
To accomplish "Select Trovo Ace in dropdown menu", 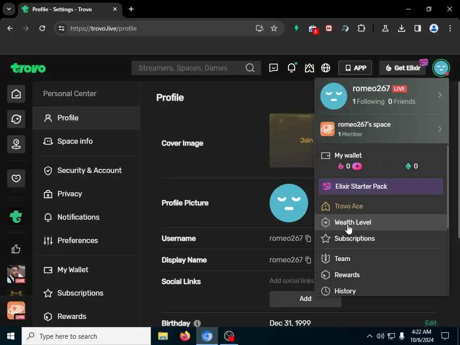I will tap(381, 206).
